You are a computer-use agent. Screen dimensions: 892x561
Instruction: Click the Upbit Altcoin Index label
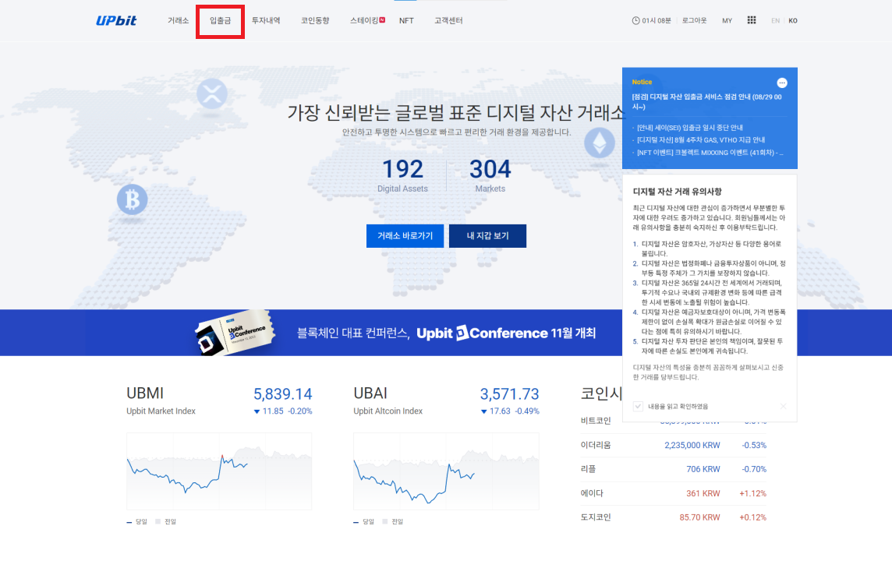(x=388, y=411)
